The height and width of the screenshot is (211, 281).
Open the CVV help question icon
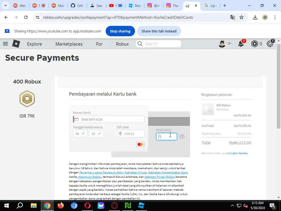tap(182, 137)
